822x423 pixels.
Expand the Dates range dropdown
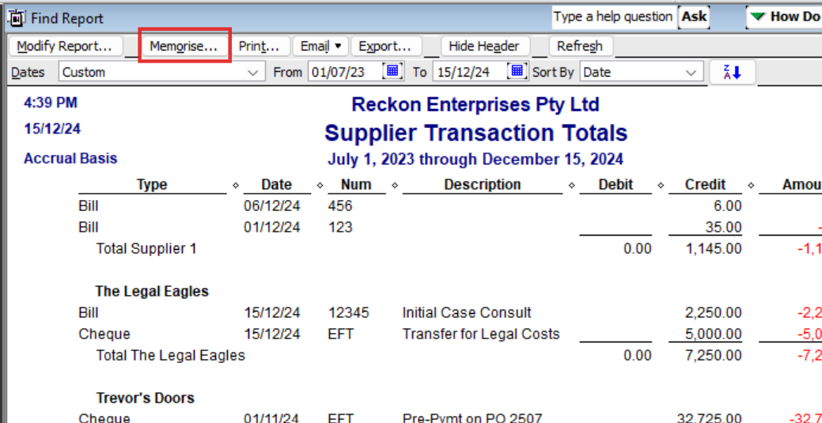pyautogui.click(x=255, y=72)
